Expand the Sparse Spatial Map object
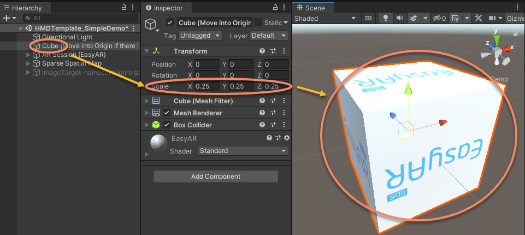525x235 pixels. [28, 63]
